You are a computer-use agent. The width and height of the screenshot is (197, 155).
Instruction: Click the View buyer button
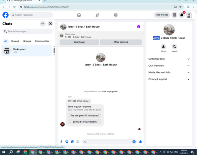tap(79, 42)
